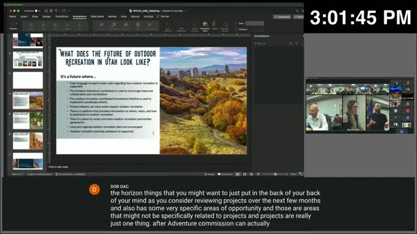Click the wide conference room video tile
This screenshot has height=234, width=417.
point(347,89)
